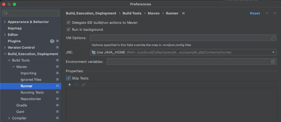Expand the Appearance & Behavior section
This screenshot has height=122, width=281.
click(5, 22)
